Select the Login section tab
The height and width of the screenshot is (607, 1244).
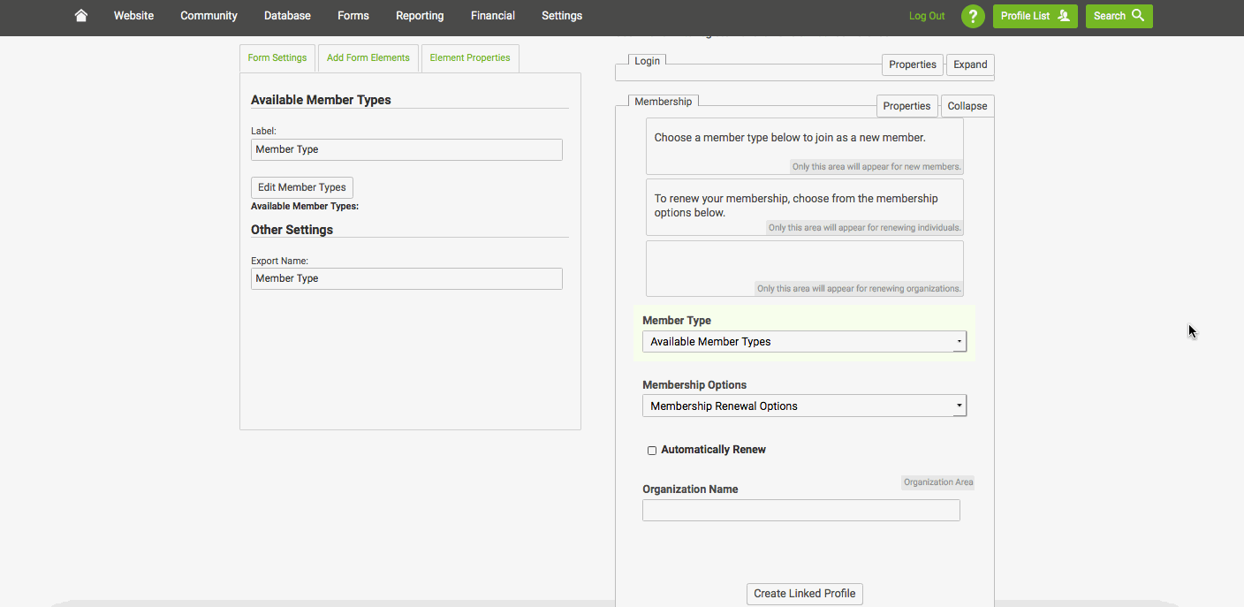coord(647,61)
